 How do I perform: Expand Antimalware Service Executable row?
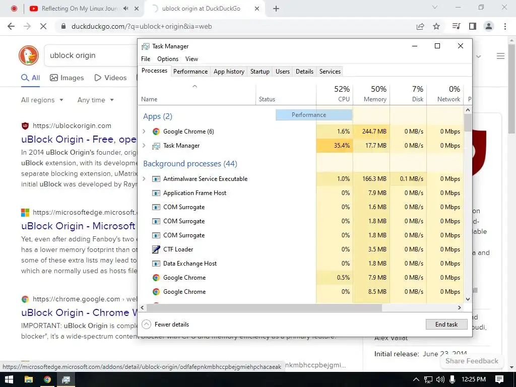click(144, 179)
